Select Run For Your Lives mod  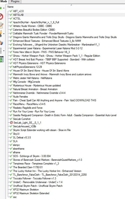click(34, 111)
